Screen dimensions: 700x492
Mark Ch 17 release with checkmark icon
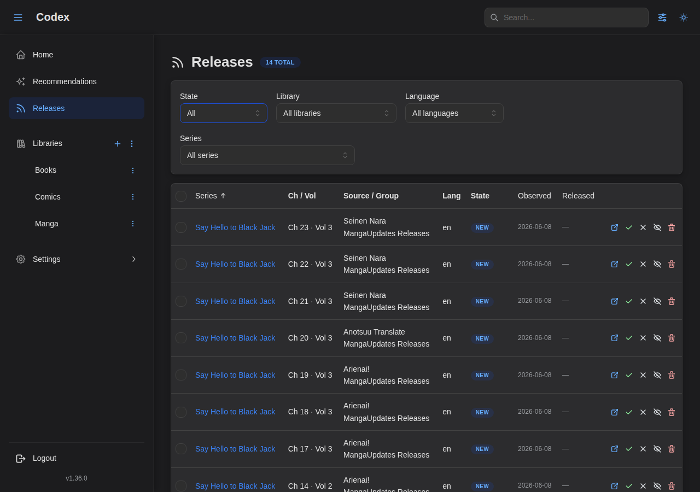point(629,449)
